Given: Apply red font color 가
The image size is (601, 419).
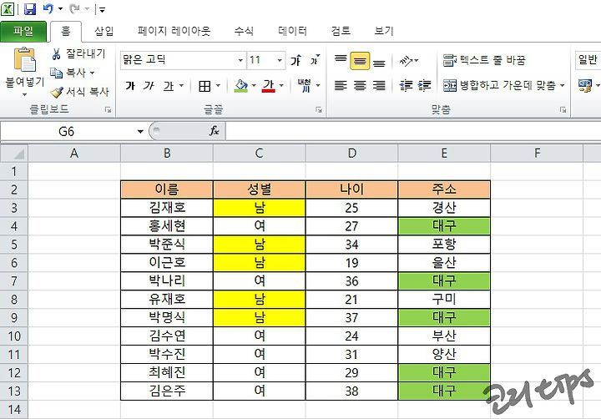Looking at the screenshot, I should (269, 86).
